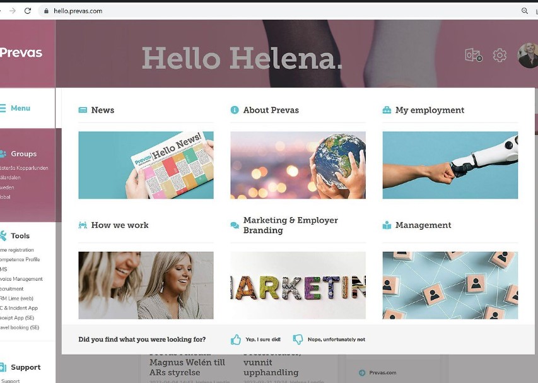Open Travel booking (SE) tool link

(x=20, y=327)
